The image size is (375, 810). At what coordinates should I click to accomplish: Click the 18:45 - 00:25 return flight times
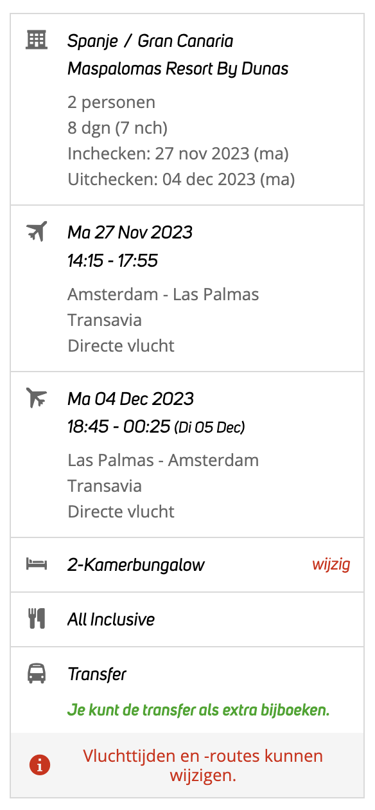(x=119, y=427)
